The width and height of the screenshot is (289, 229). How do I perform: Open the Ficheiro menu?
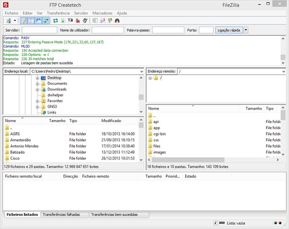12,13
